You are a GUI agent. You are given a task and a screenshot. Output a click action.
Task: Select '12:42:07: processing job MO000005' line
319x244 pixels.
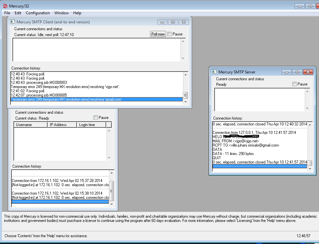tap(96, 95)
